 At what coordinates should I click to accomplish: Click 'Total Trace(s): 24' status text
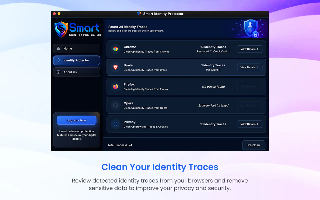click(120, 145)
